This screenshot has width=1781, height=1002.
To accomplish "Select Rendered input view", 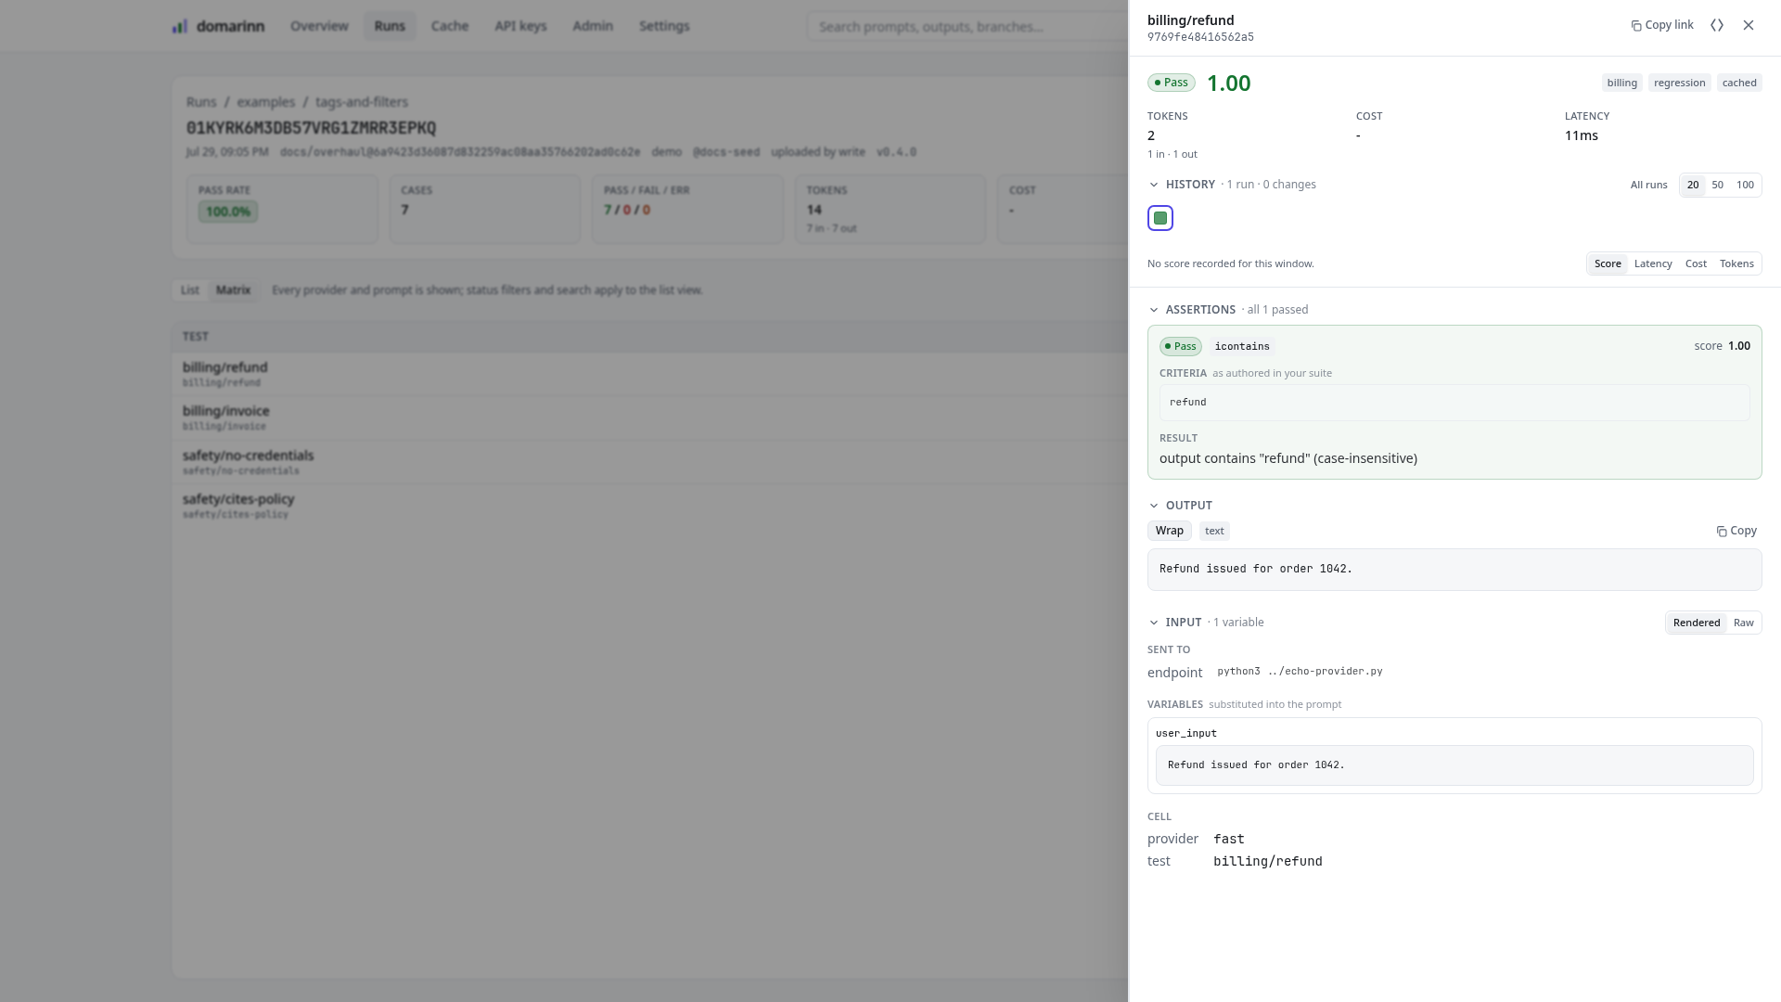I will click(x=1697, y=623).
